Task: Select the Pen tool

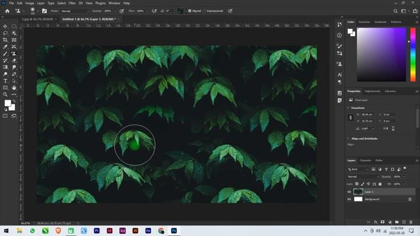Action: (14, 74)
